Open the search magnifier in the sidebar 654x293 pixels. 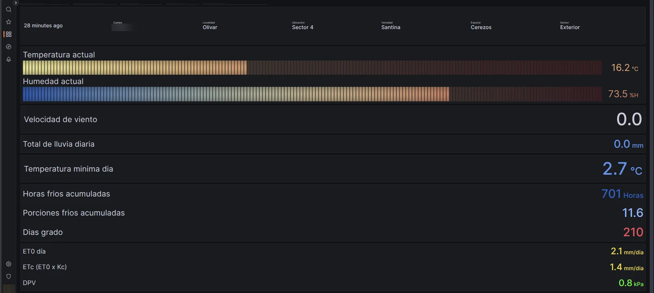[9, 9]
